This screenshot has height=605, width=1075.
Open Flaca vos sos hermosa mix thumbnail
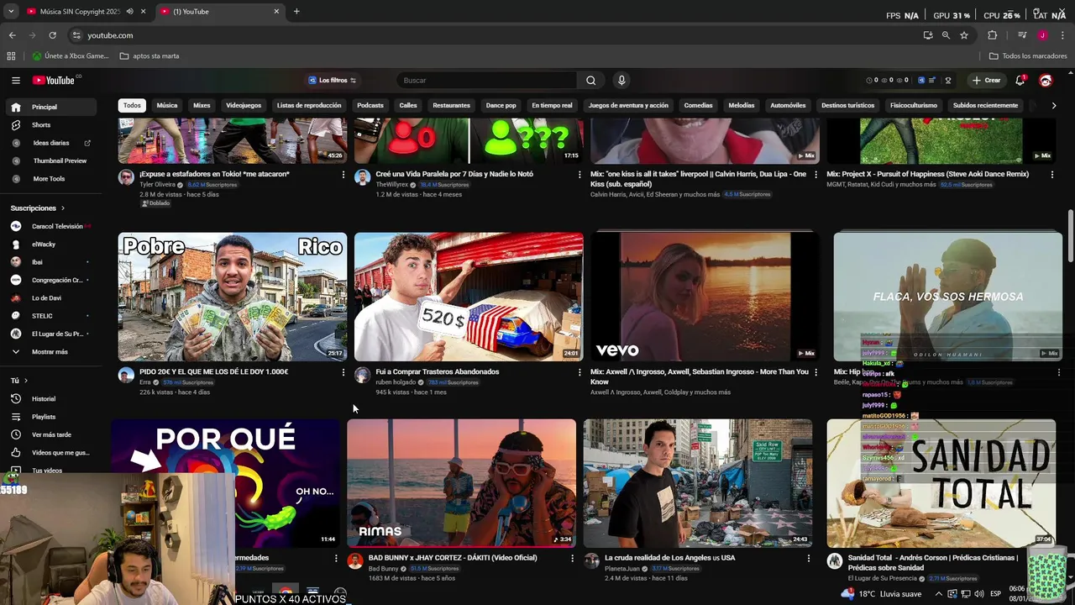click(947, 297)
